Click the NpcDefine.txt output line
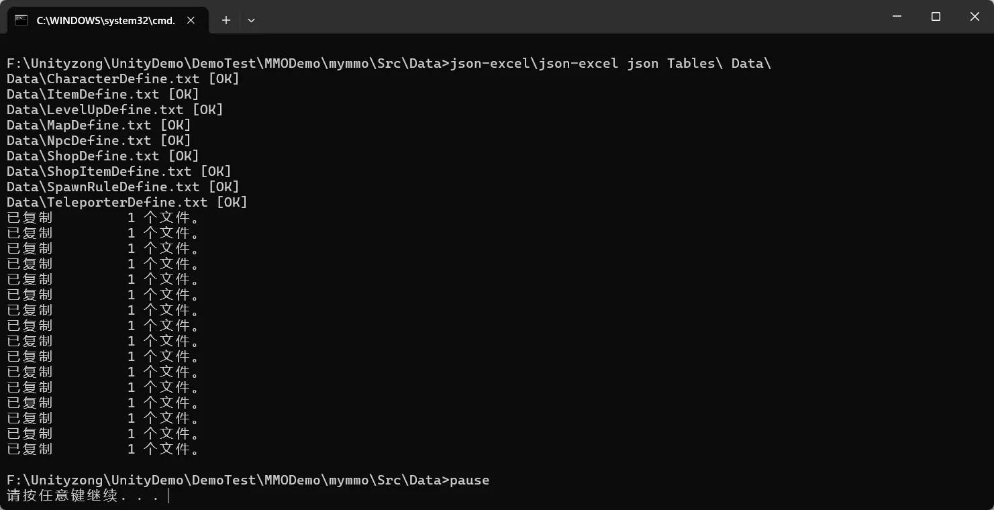Image resolution: width=994 pixels, height=510 pixels. click(x=99, y=141)
